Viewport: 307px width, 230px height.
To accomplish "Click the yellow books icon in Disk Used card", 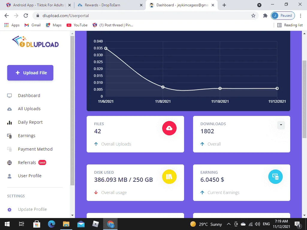I will 169,177.
